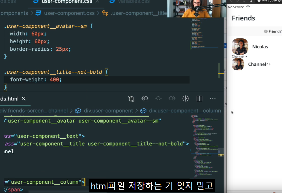Click .user-component__title--not-bold selector in CSS
The width and height of the screenshot is (282, 193).
[x=53, y=72]
